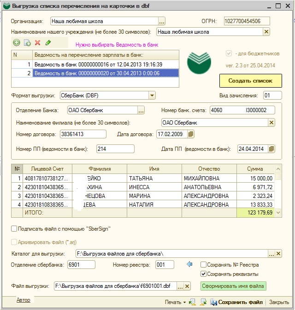Screen dimensions: 295x310
Task: Click the amount cell 15 000,00
Action: (x=255, y=178)
